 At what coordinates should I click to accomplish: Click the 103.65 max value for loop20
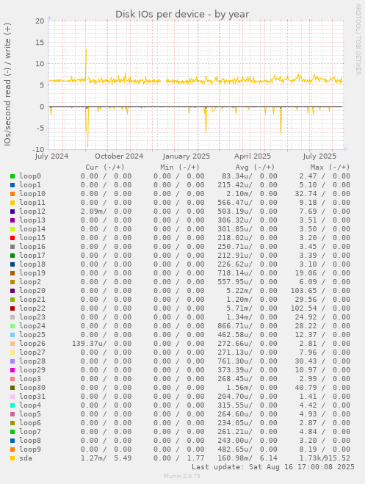303,291
